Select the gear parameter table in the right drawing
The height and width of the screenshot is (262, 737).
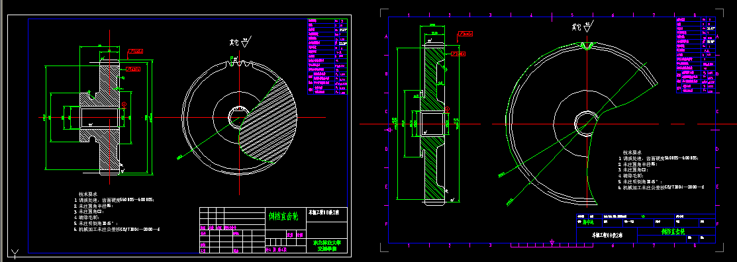coord(695,56)
